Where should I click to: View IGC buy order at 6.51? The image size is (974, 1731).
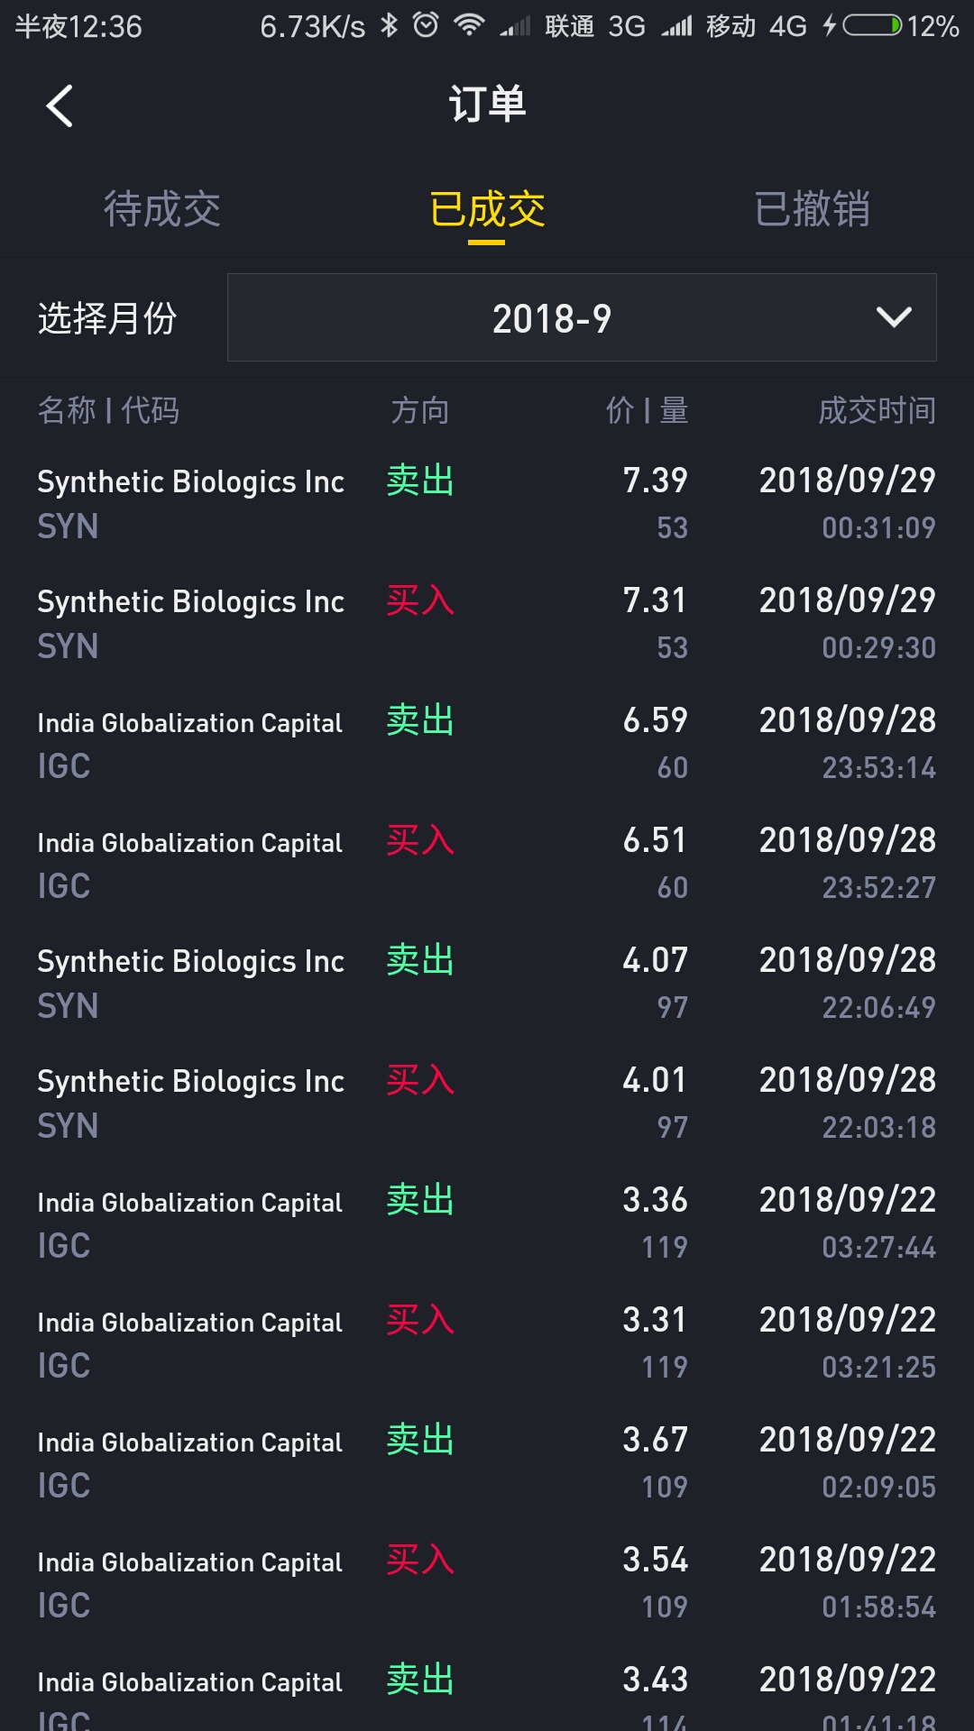click(487, 863)
